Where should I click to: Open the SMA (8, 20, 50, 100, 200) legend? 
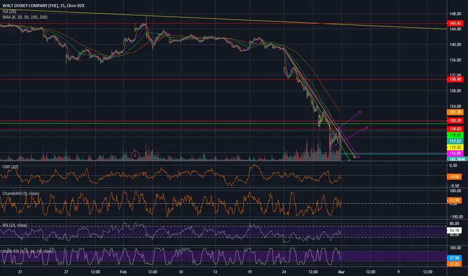(25, 17)
